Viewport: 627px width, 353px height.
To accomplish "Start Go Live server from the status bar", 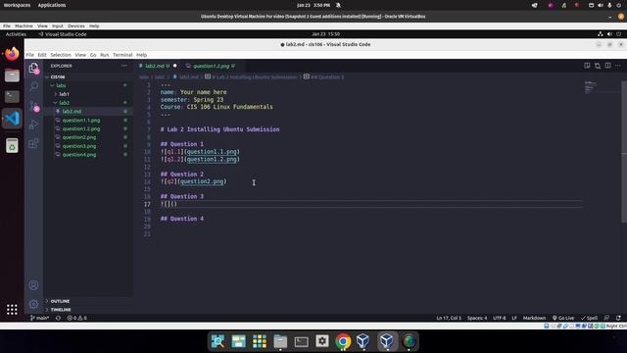I will pos(563,318).
